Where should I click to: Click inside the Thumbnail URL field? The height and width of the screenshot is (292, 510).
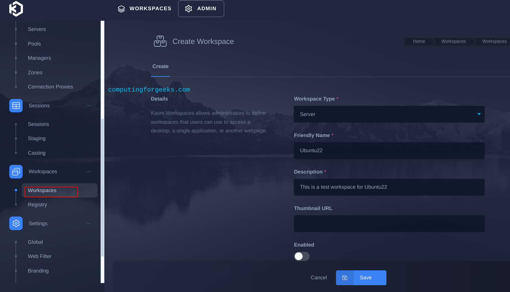tap(389, 223)
